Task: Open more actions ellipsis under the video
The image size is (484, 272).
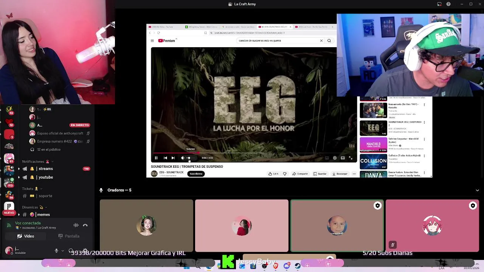Action: point(354,174)
